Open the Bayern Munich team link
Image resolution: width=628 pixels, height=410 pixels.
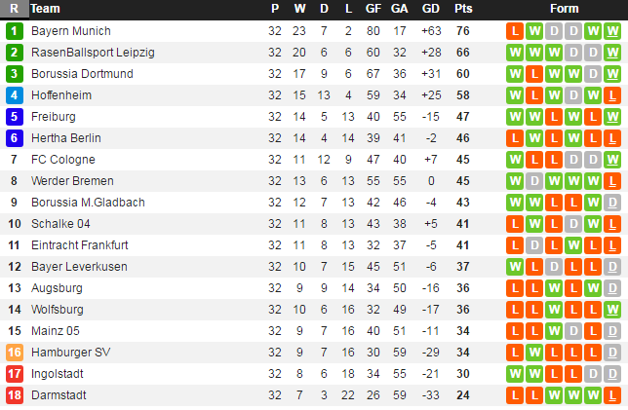[x=71, y=31]
